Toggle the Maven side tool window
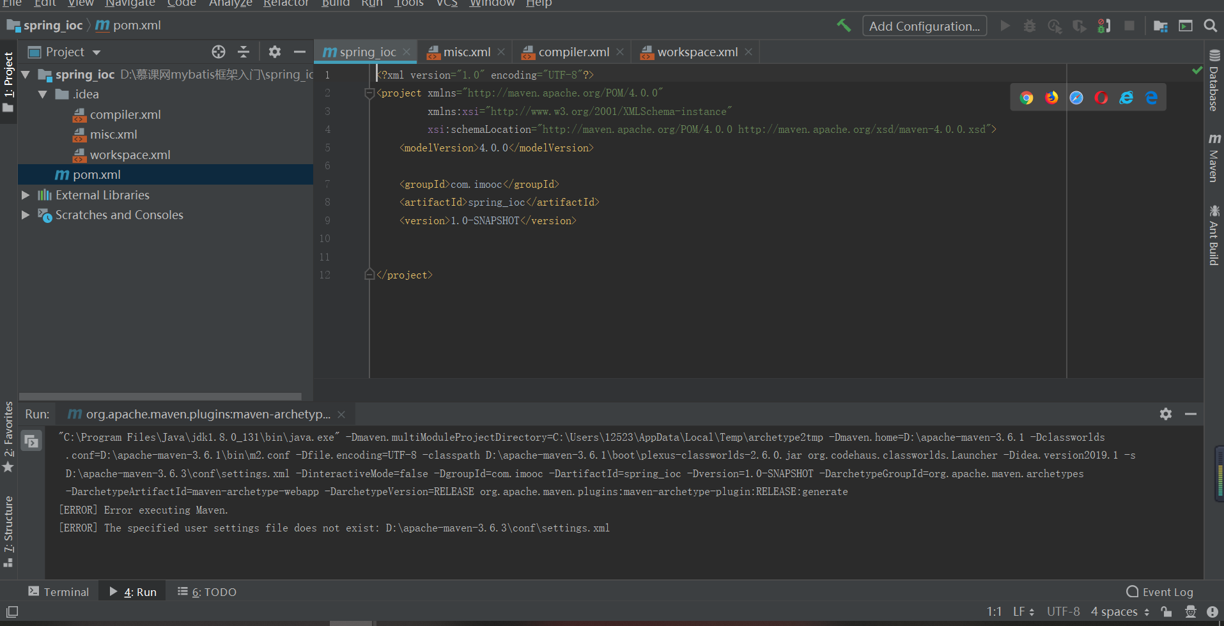Viewport: 1224px width, 626px height. pos(1214,158)
